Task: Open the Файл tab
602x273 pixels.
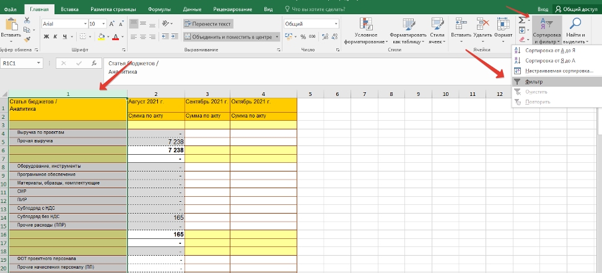Action: pyautogui.click(x=10, y=9)
